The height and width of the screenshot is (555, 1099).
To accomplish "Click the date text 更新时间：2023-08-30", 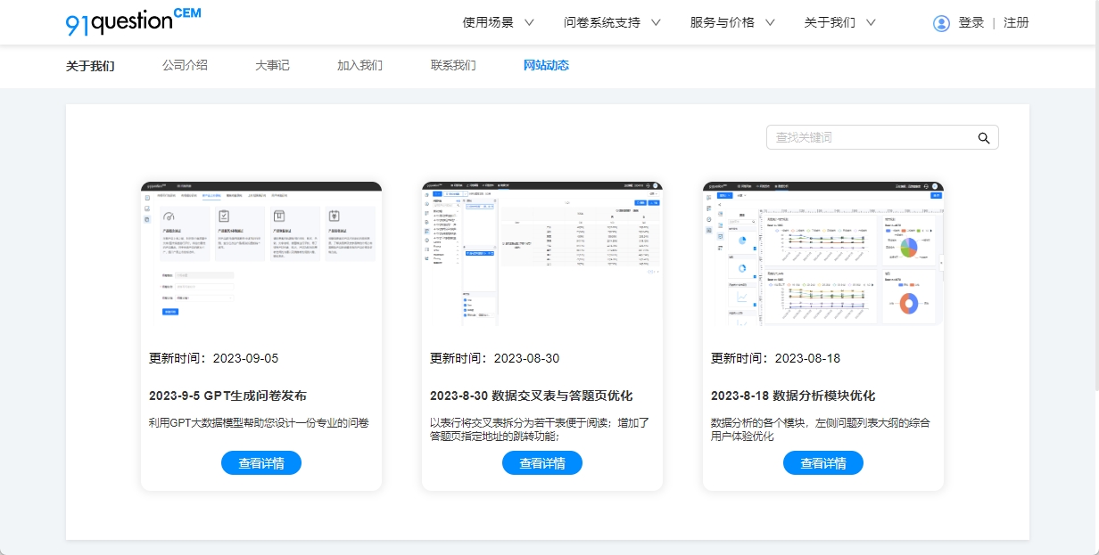I will (495, 358).
